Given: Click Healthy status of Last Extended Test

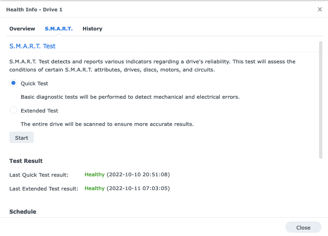Looking at the screenshot, I should coord(95,188).
